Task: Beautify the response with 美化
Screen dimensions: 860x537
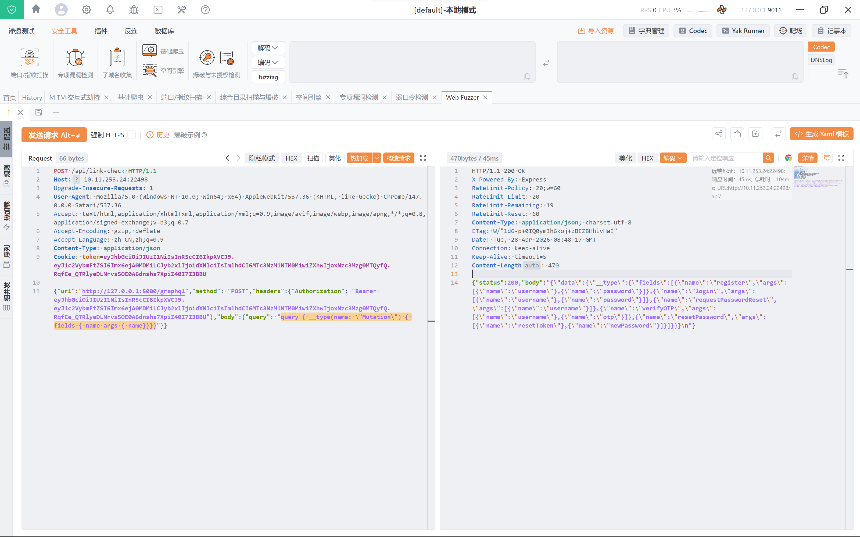Action: pyautogui.click(x=625, y=158)
